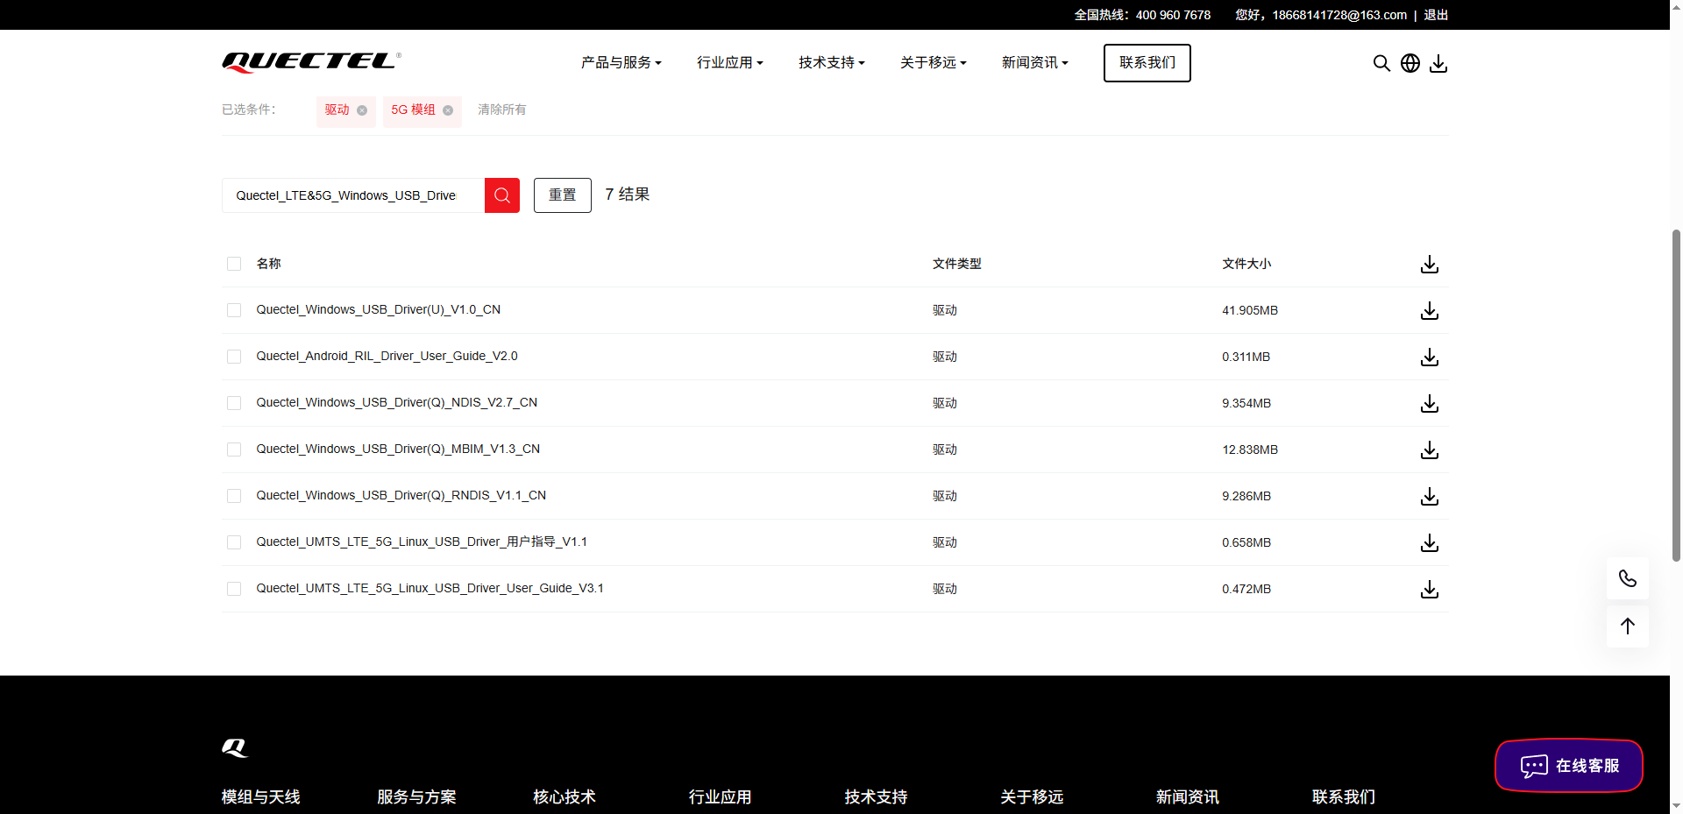The image size is (1683, 814).
Task: Open footer 新闻资讯 link
Action: [1188, 796]
